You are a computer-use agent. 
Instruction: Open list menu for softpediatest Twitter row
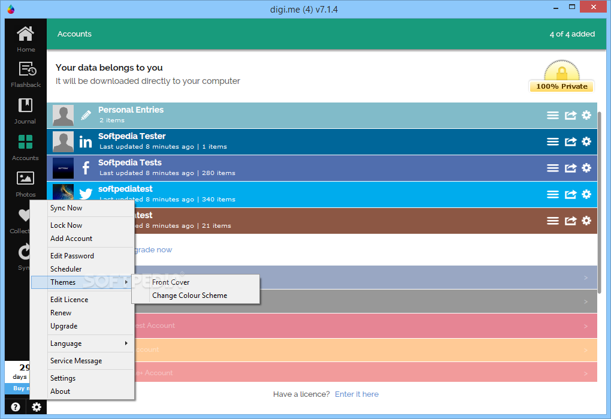552,194
